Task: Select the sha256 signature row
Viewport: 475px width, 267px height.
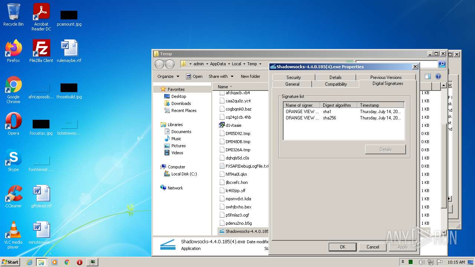Action: pyautogui.click(x=344, y=118)
